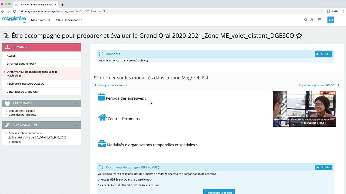Click the briefcase icon for Modalités d'organisations
The width and height of the screenshot is (346, 194).
click(102, 144)
